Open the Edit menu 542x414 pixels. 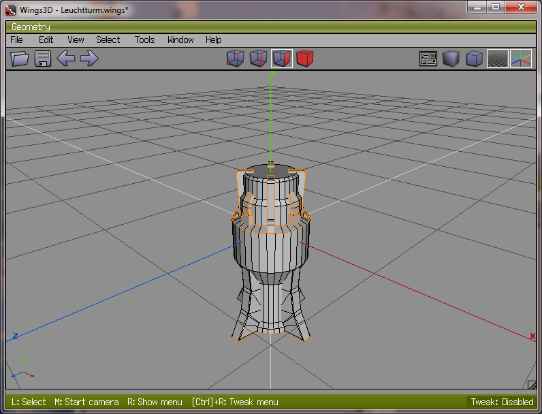point(46,40)
